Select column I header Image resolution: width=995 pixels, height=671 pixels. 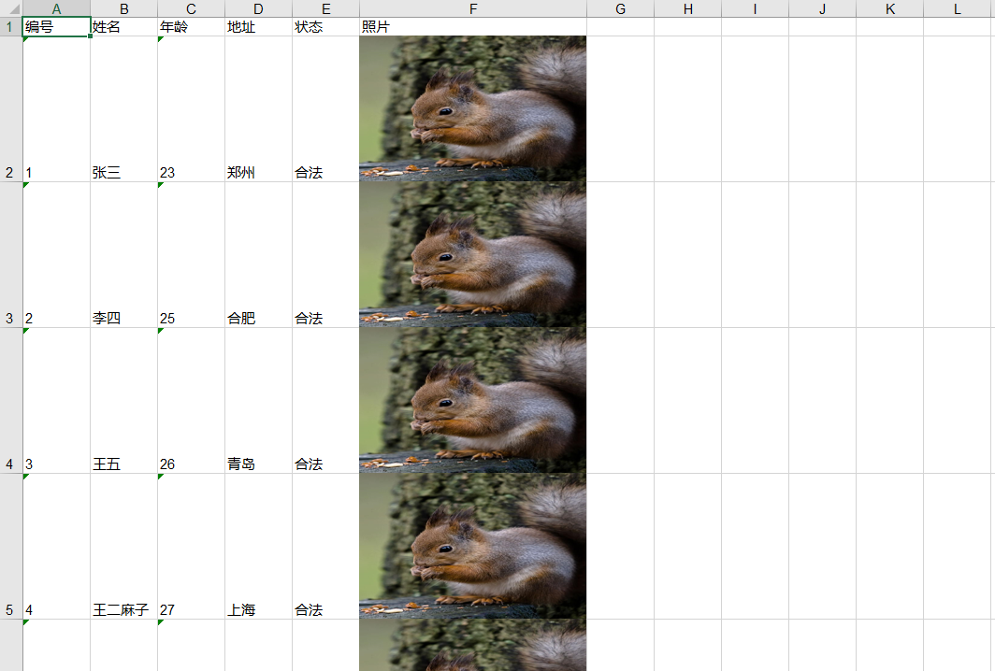755,8
